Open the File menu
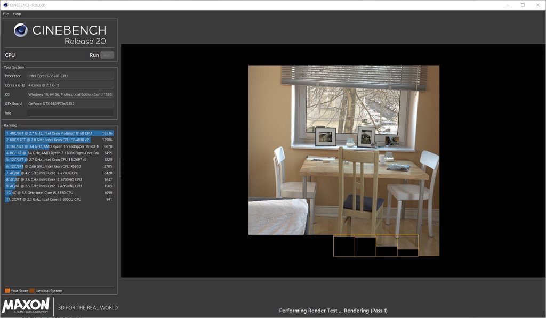The width and height of the screenshot is (546, 318). click(5, 13)
